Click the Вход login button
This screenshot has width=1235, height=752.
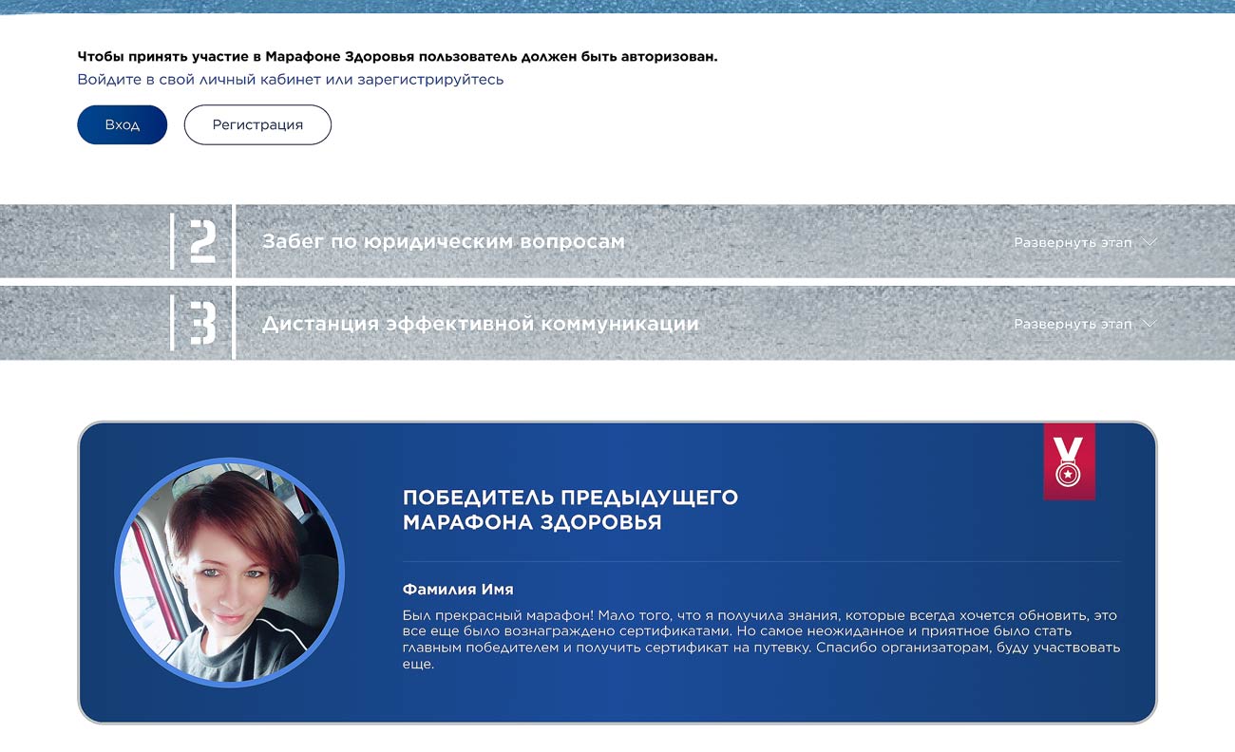(x=122, y=125)
